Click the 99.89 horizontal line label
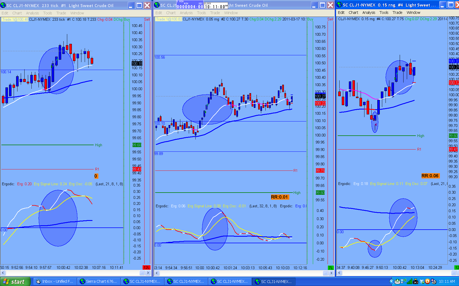This screenshot has height=286, width=459. pyautogui.click(x=159, y=154)
